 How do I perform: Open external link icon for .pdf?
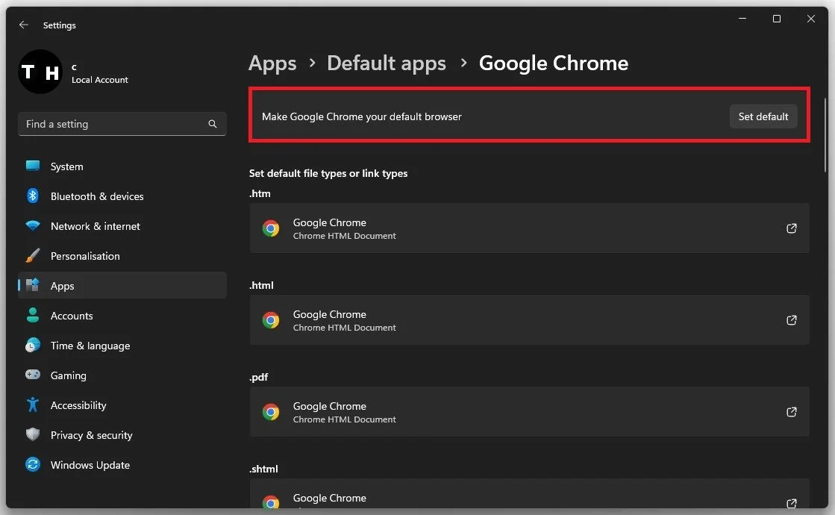(791, 412)
